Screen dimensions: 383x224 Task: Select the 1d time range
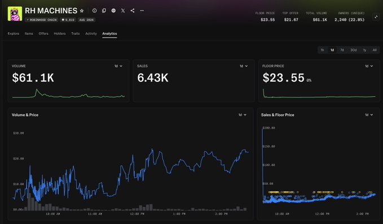[332, 50]
